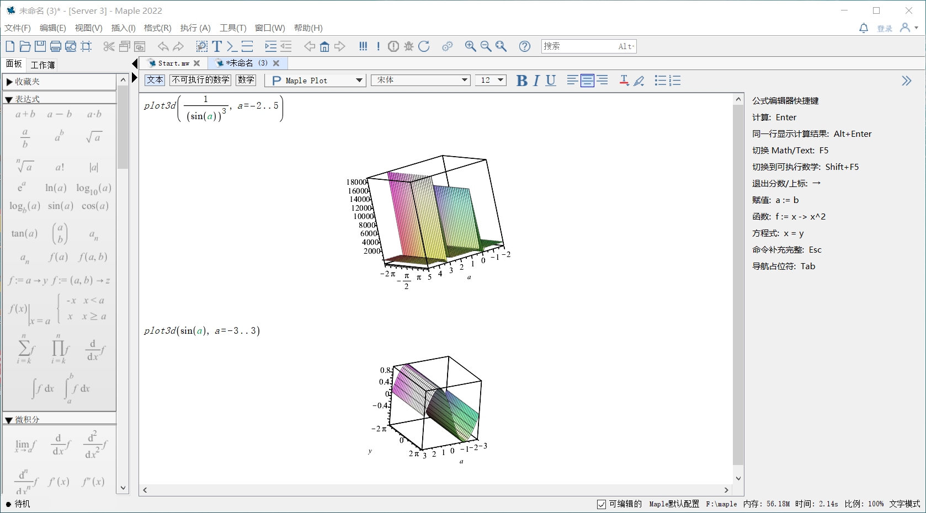Toggle the 可编辑的 checkbox
This screenshot has width=926, height=513.
[602, 504]
